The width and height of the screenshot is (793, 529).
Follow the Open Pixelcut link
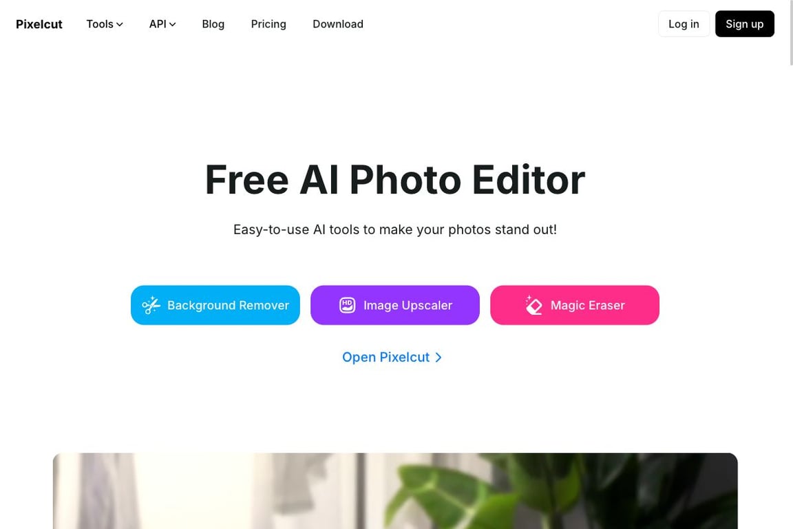coord(392,357)
